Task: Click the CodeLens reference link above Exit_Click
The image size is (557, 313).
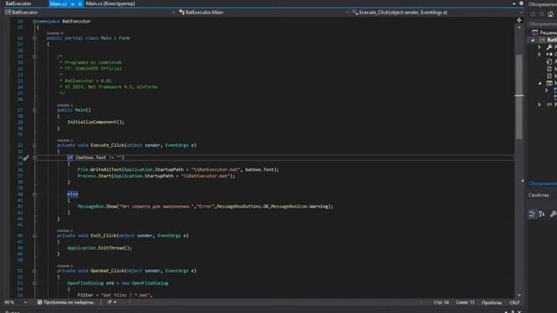Action: pyautogui.click(x=65, y=230)
